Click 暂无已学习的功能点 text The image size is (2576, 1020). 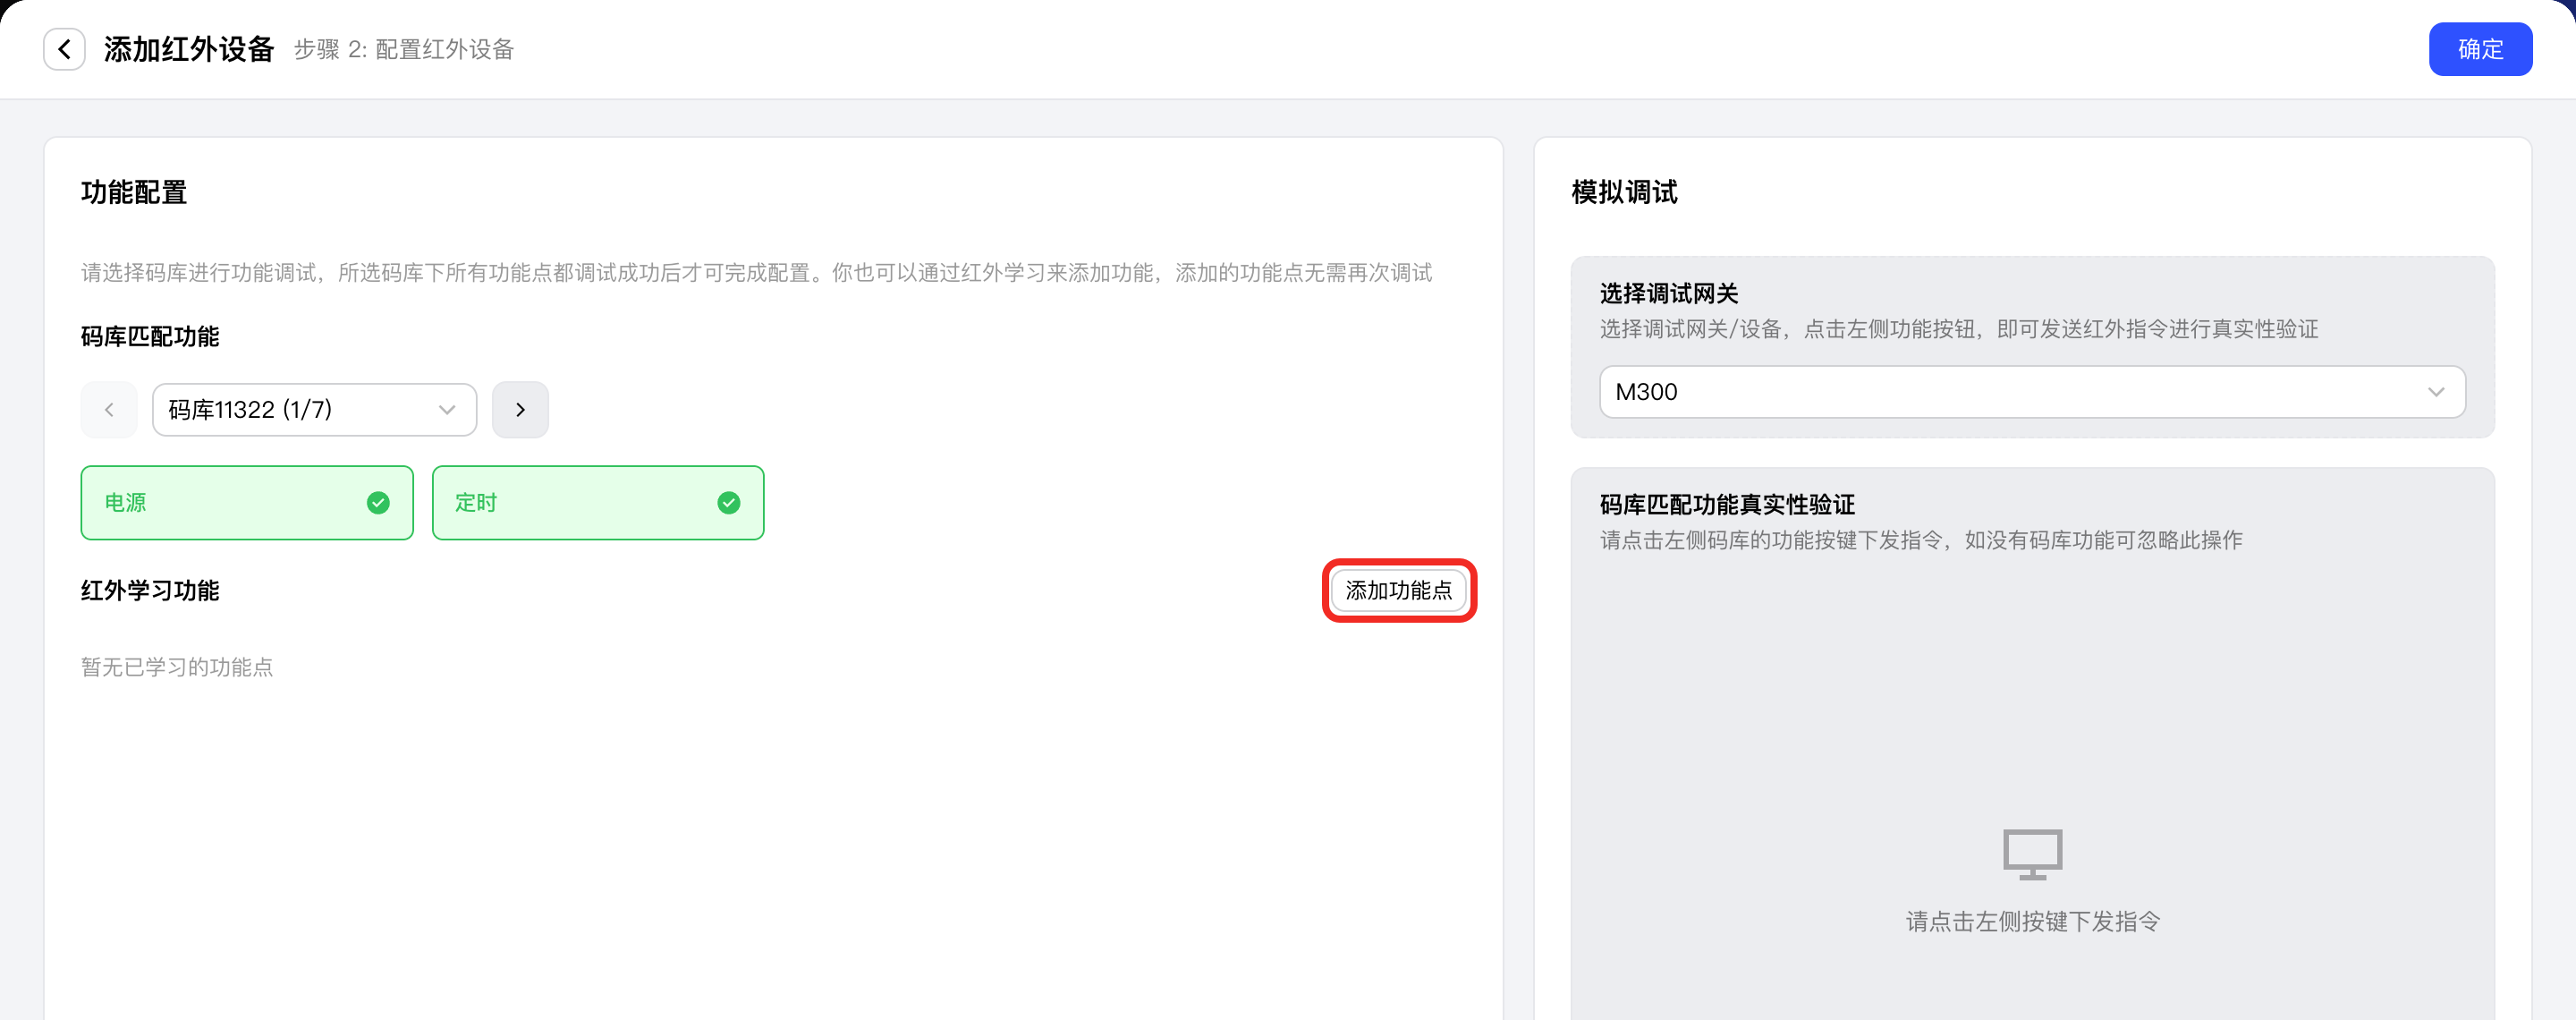click(177, 667)
